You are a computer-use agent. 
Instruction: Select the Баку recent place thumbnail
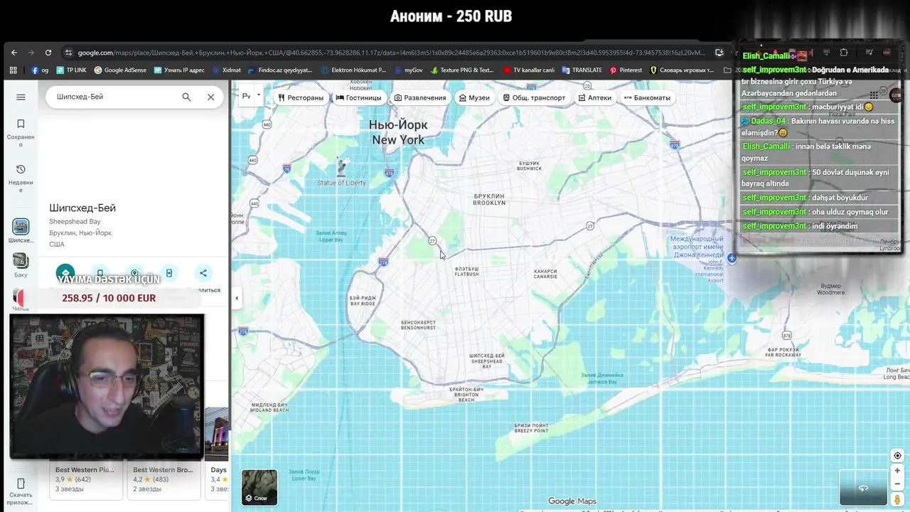coord(21,261)
